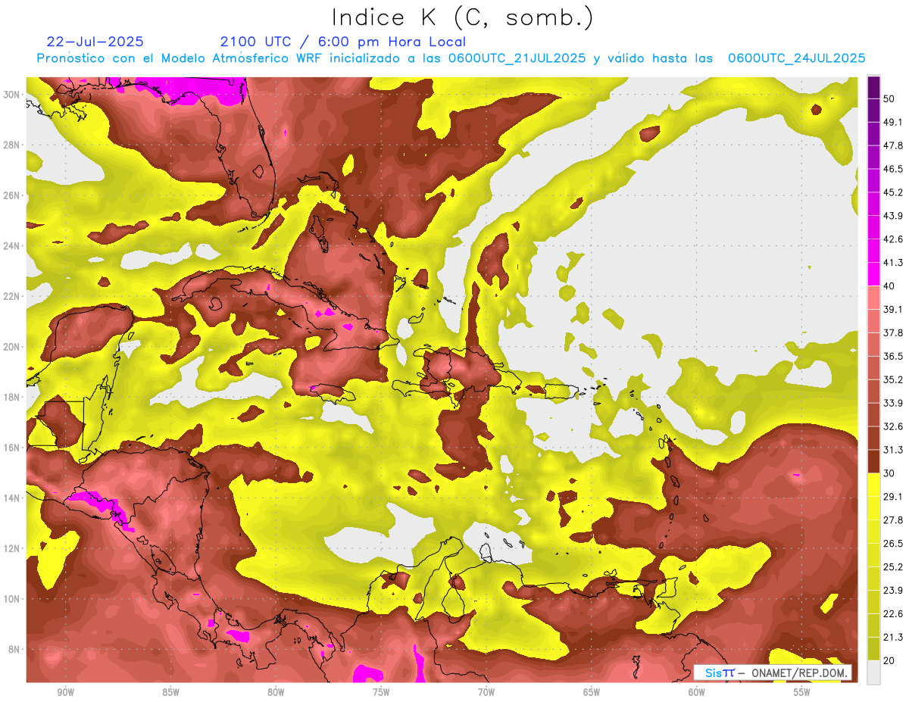This screenshot has width=909, height=702.
Task: Click the '47.8' value on the color scale
Action: click(x=893, y=145)
